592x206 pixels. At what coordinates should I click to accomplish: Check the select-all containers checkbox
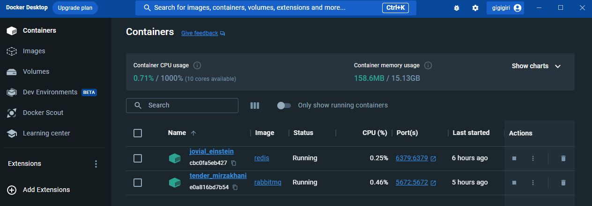(x=138, y=133)
